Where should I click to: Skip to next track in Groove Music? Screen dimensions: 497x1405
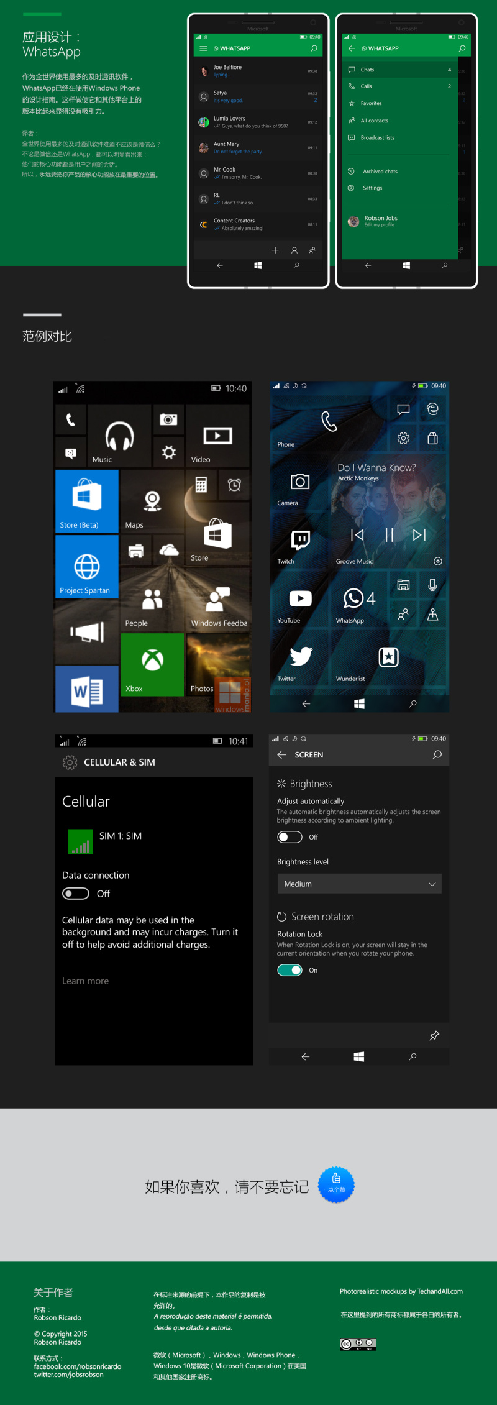[419, 535]
